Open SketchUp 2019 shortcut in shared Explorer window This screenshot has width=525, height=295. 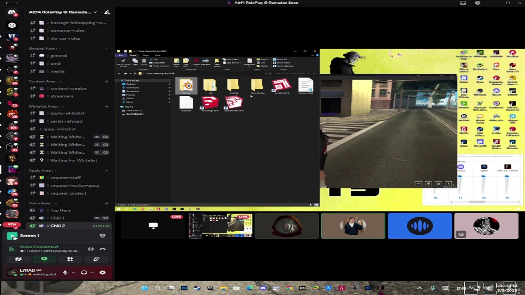point(210,103)
